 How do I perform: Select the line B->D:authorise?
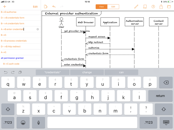tap(20, 12)
